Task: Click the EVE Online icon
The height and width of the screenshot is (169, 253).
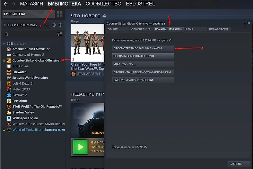Action: point(9,66)
